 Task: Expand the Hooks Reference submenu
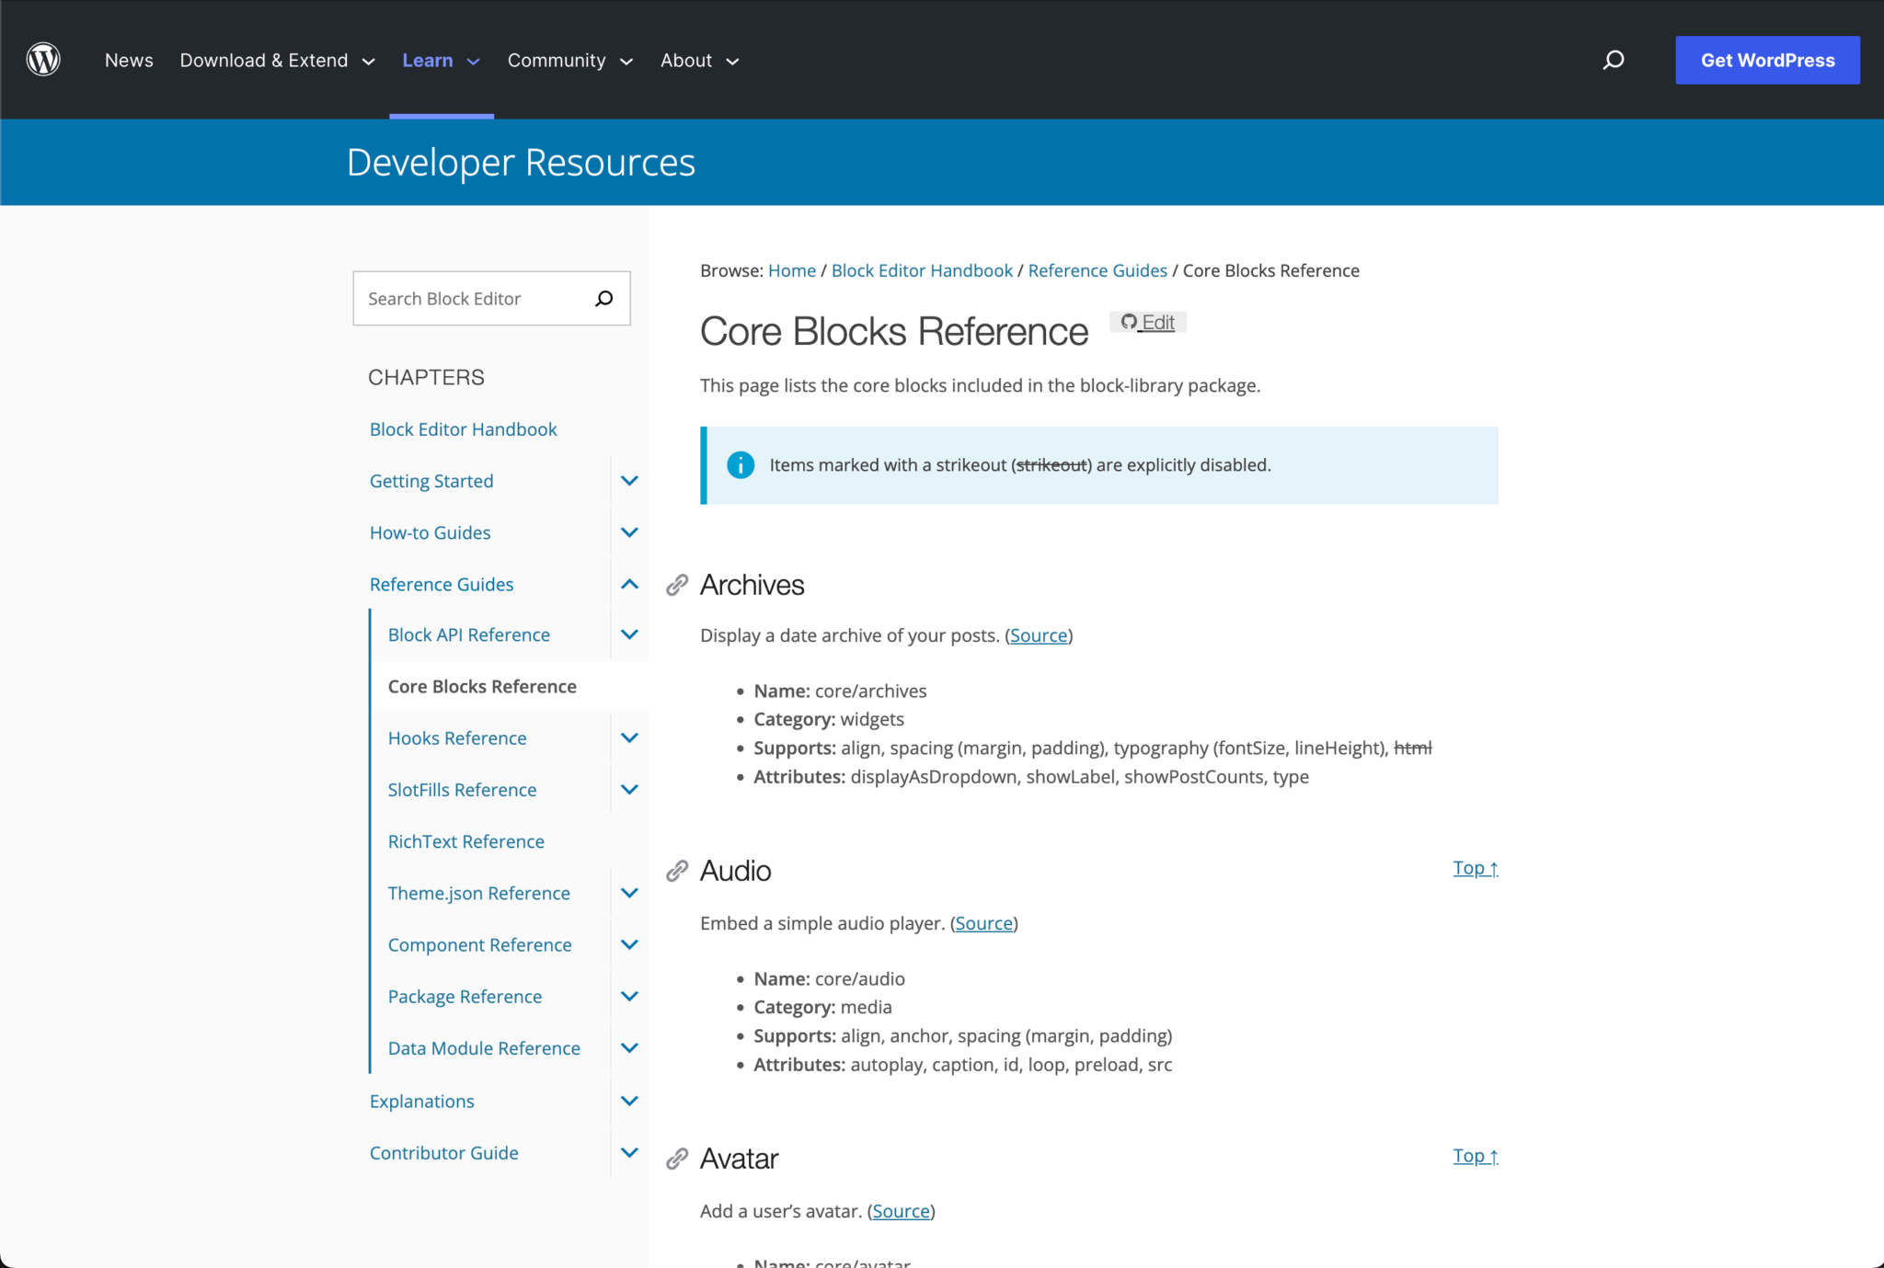pyautogui.click(x=629, y=737)
